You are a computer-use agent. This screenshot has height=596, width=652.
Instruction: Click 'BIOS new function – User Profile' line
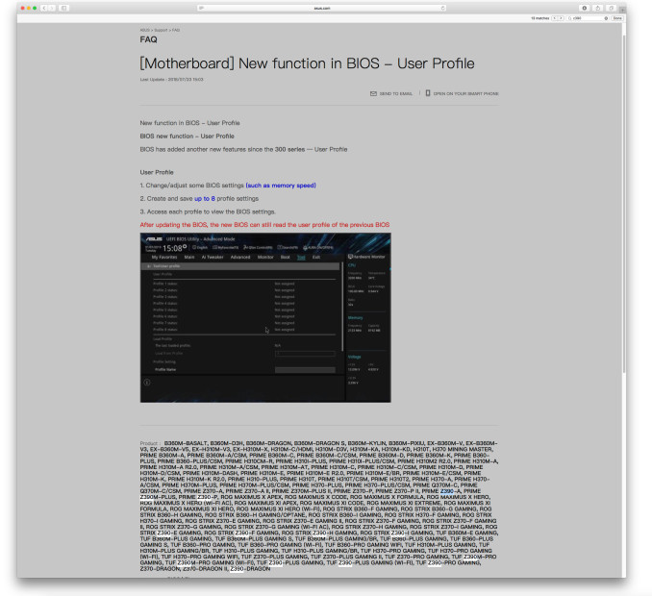[188, 137]
